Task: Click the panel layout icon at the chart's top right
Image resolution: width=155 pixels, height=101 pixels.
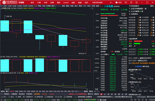Action: pos(92,8)
